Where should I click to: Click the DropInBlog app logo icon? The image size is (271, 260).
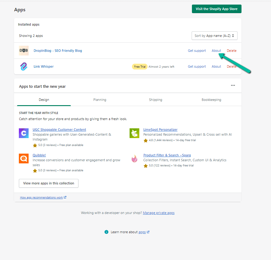pos(24,51)
